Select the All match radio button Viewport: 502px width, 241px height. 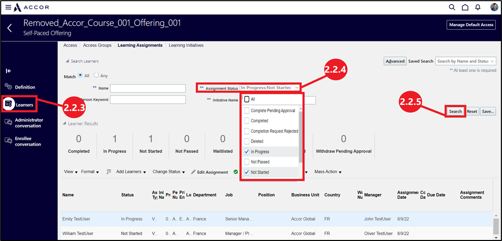(x=81, y=75)
